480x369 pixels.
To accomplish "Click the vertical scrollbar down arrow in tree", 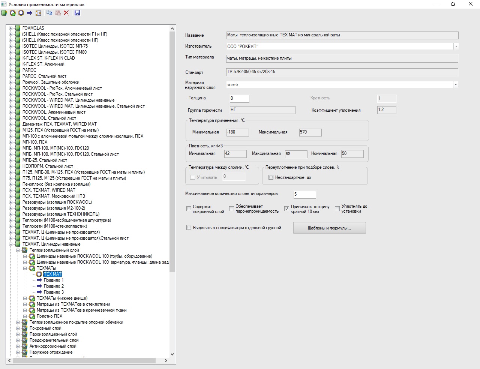I will click(x=172, y=354).
